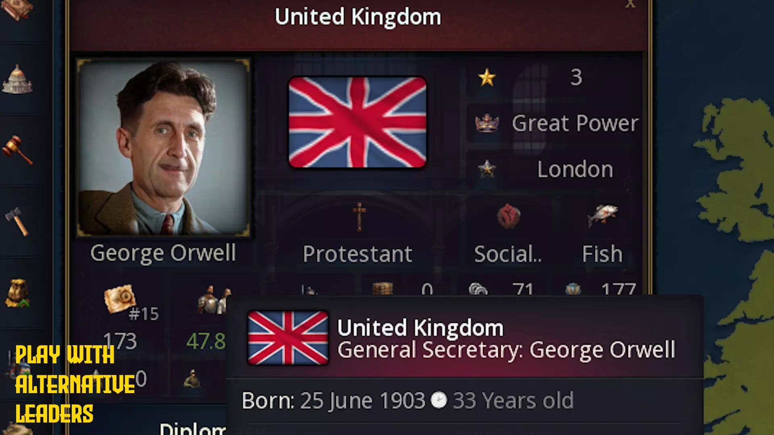Close the United Kingdom panel
This screenshot has width=774, height=435.
(630, 4)
